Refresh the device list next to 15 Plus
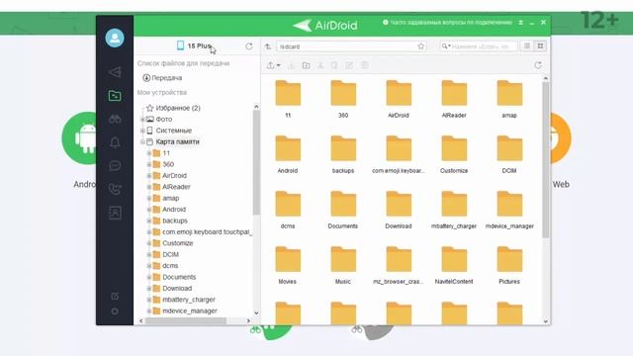This screenshot has height=356, width=633. pyautogui.click(x=249, y=46)
